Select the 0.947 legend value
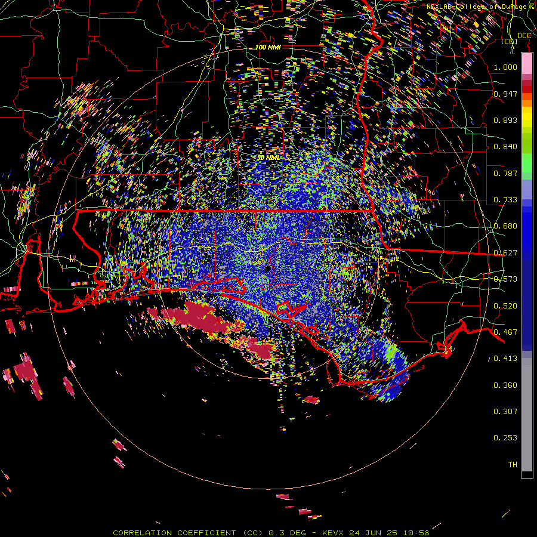This screenshot has height=537, width=537. tap(505, 94)
